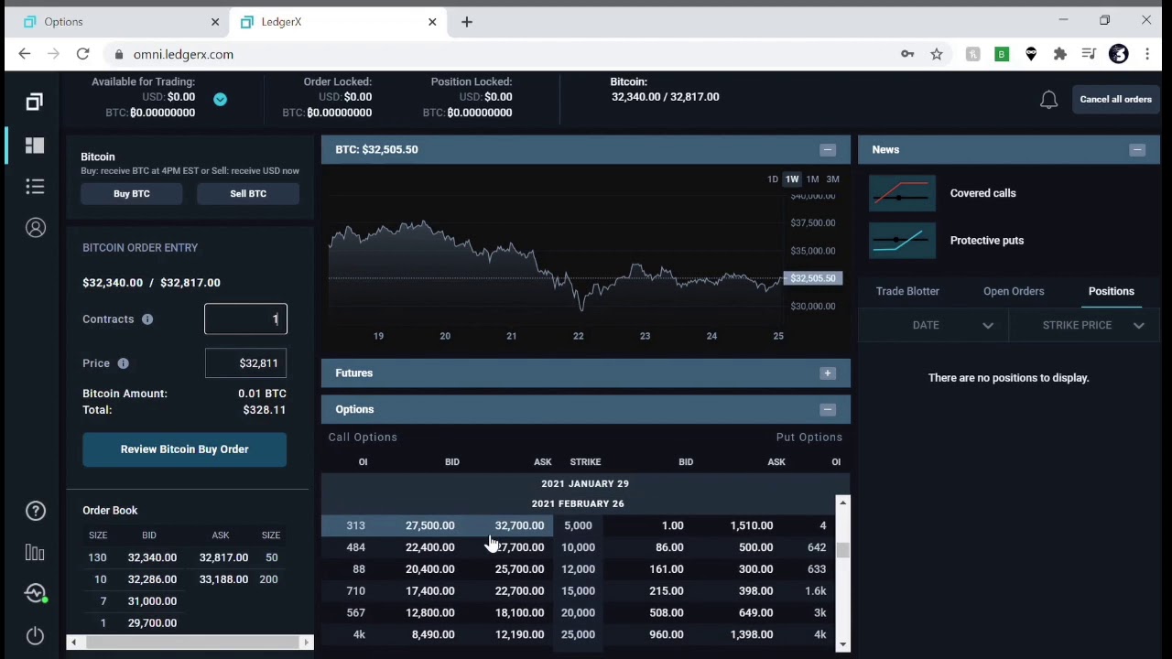Select the 3M chart range
The width and height of the screenshot is (1172, 659).
click(x=832, y=179)
